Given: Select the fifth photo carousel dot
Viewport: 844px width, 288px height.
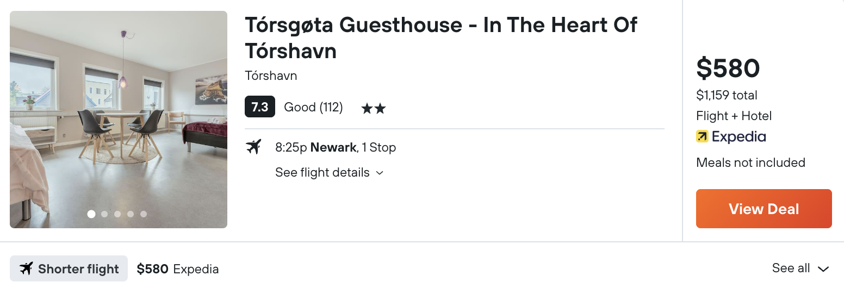Looking at the screenshot, I should (x=144, y=214).
